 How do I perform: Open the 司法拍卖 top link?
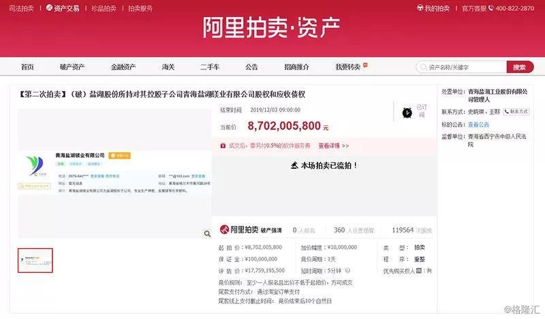(22, 8)
